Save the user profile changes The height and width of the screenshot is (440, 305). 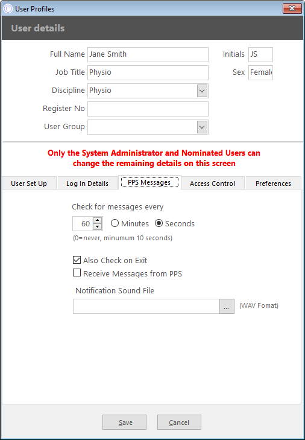[124, 422]
